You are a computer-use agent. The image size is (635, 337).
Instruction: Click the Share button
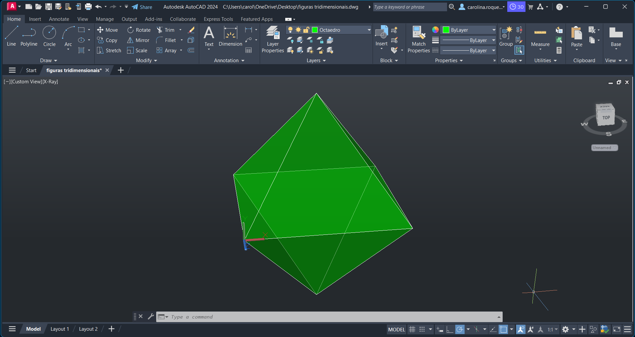click(x=142, y=7)
